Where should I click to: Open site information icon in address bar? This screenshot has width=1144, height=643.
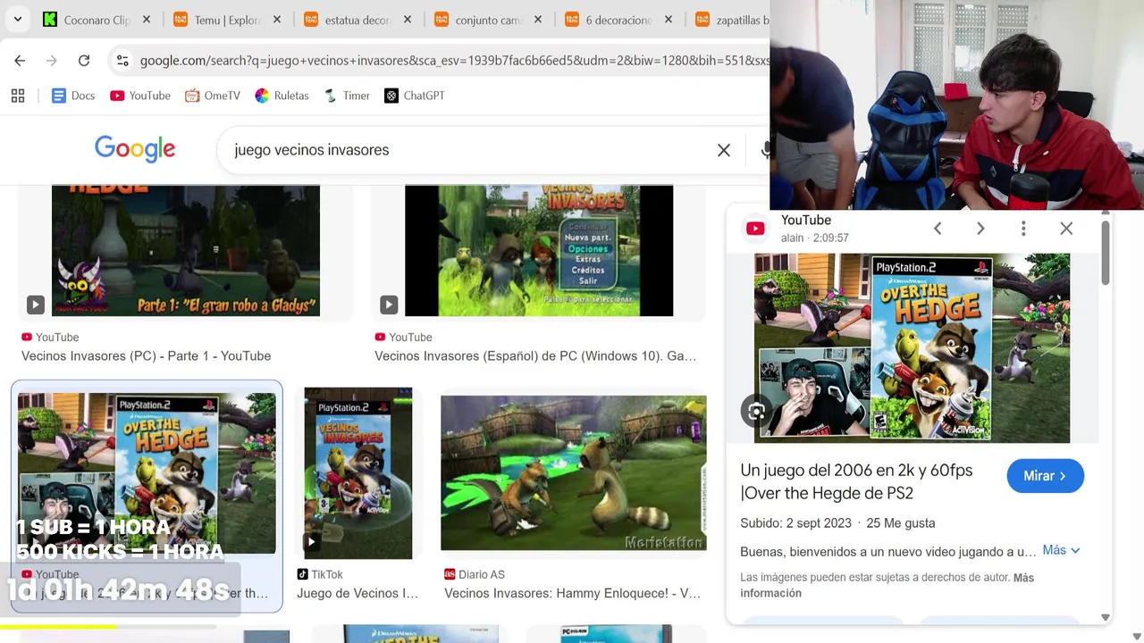122,61
